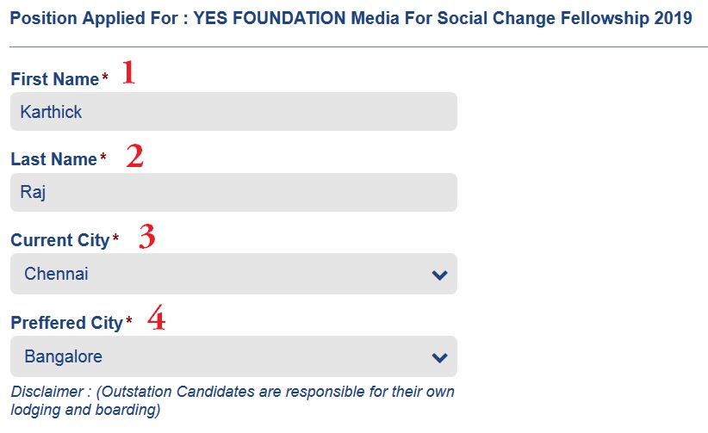Viewport: 708px width, 433px height.
Task: Click the asterisk next to Current City
Action: point(115,239)
